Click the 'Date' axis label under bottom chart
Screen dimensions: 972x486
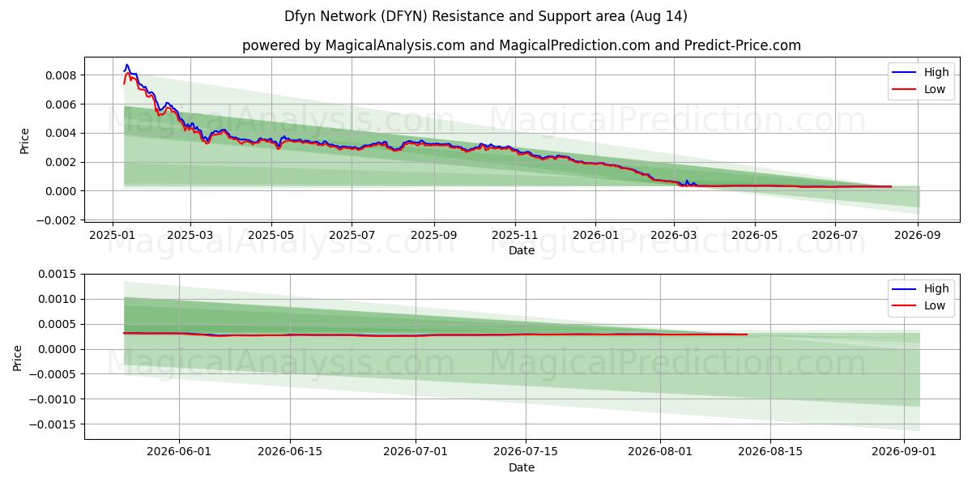(x=522, y=467)
